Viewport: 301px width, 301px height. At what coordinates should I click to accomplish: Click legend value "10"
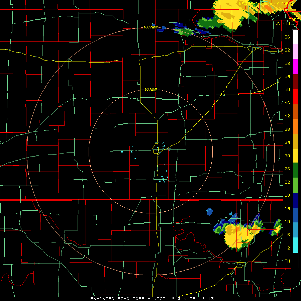click(287, 221)
